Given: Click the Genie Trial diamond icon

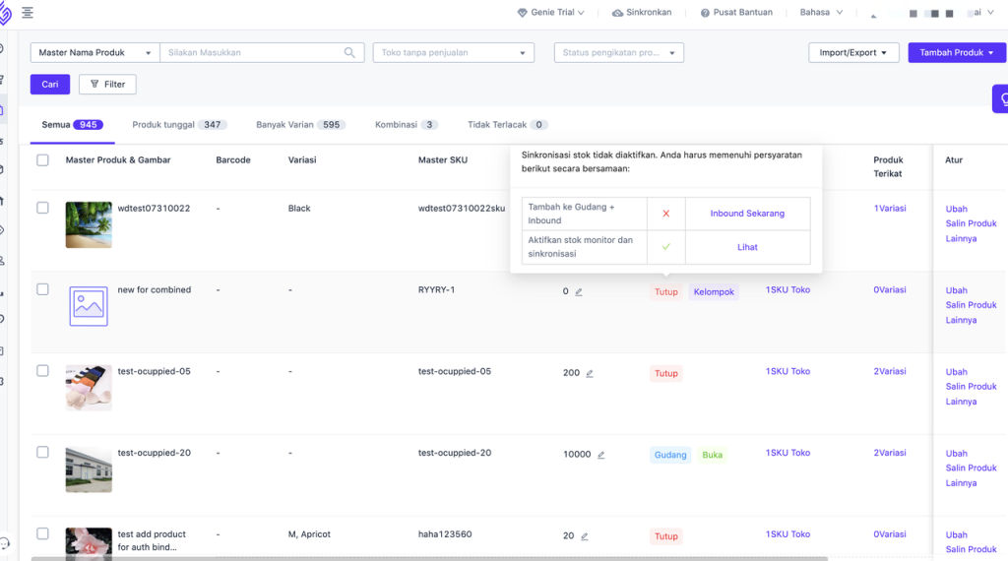Looking at the screenshot, I should pyautogui.click(x=523, y=13).
